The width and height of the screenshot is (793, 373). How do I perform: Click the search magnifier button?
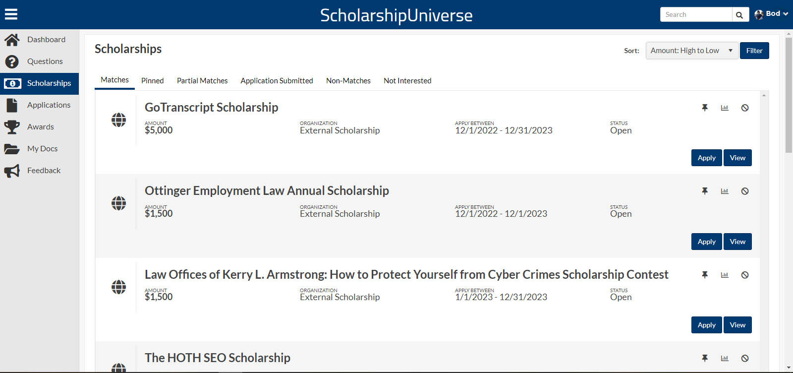click(740, 15)
